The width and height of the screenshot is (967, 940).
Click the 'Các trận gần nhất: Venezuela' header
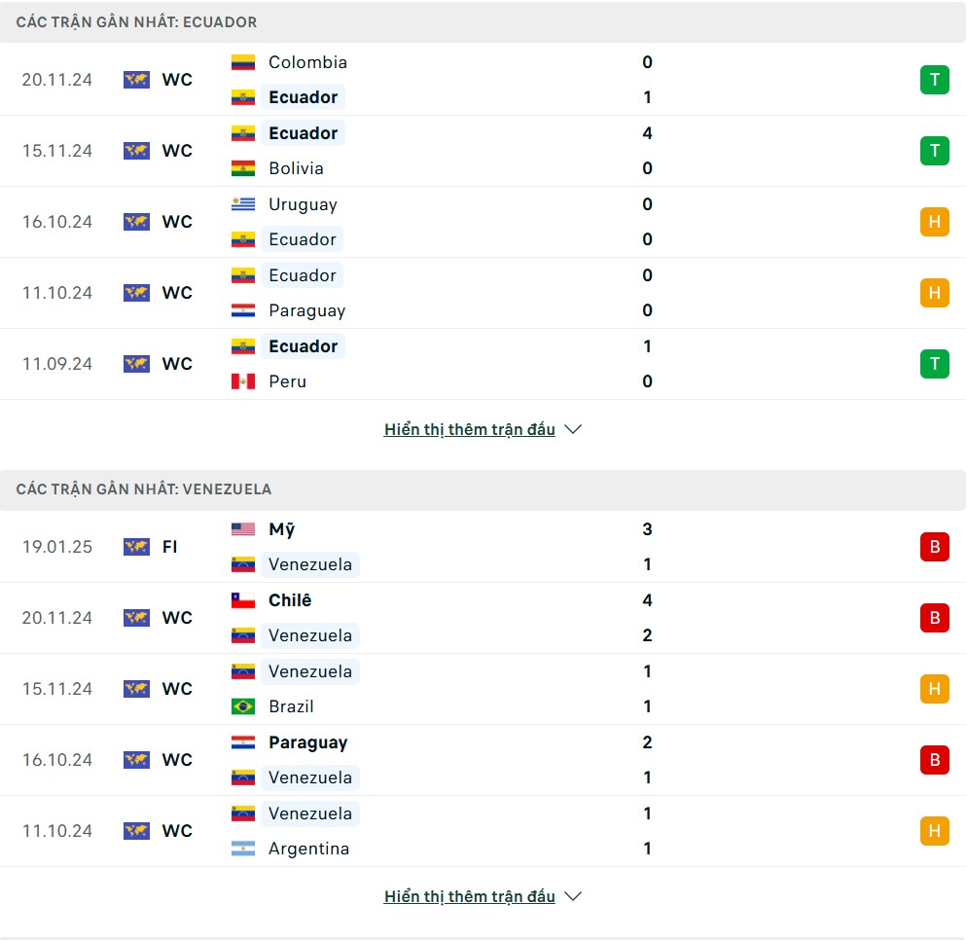144,489
